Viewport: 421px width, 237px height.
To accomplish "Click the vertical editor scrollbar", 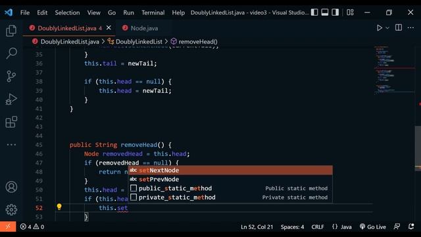I will point(418,147).
